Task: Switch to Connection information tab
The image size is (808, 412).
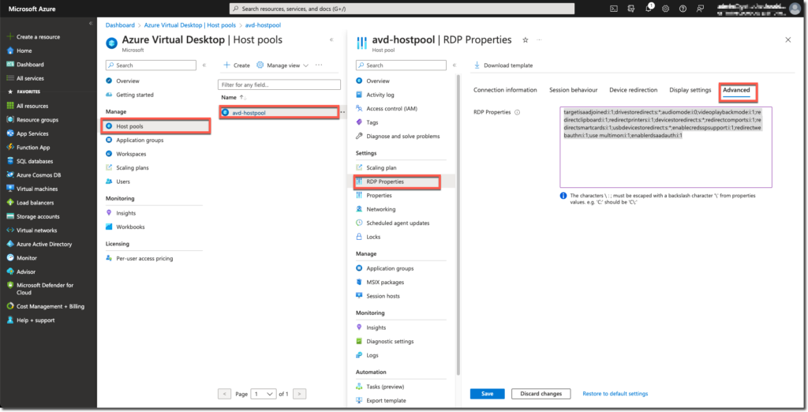Action: (505, 90)
